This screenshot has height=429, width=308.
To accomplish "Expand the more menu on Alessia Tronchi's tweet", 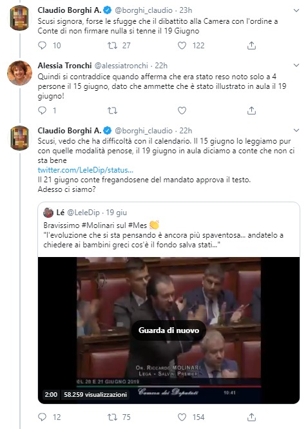I will click(x=296, y=65).
